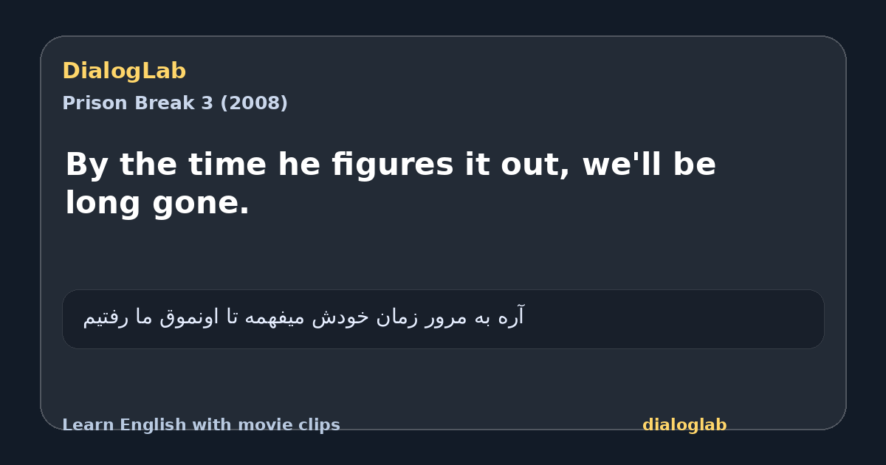Click the year (2008) in the subtitle
This screenshot has width=886, height=465.
pos(254,103)
